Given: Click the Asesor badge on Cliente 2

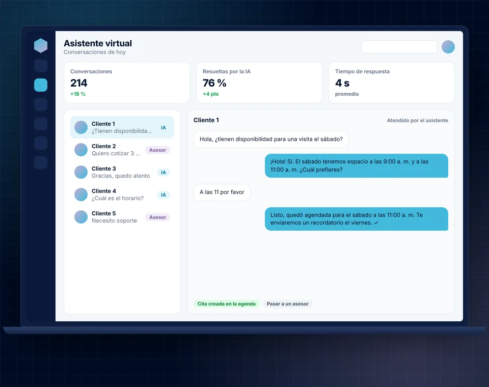Looking at the screenshot, I should coord(157,150).
